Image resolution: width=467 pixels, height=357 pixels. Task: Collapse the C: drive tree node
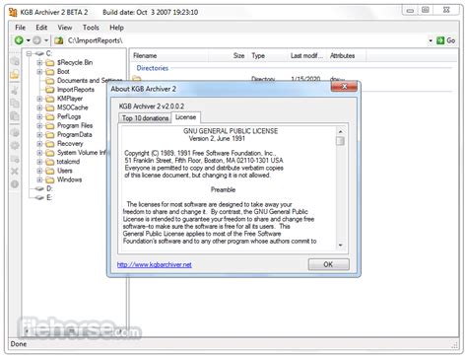click(x=30, y=53)
